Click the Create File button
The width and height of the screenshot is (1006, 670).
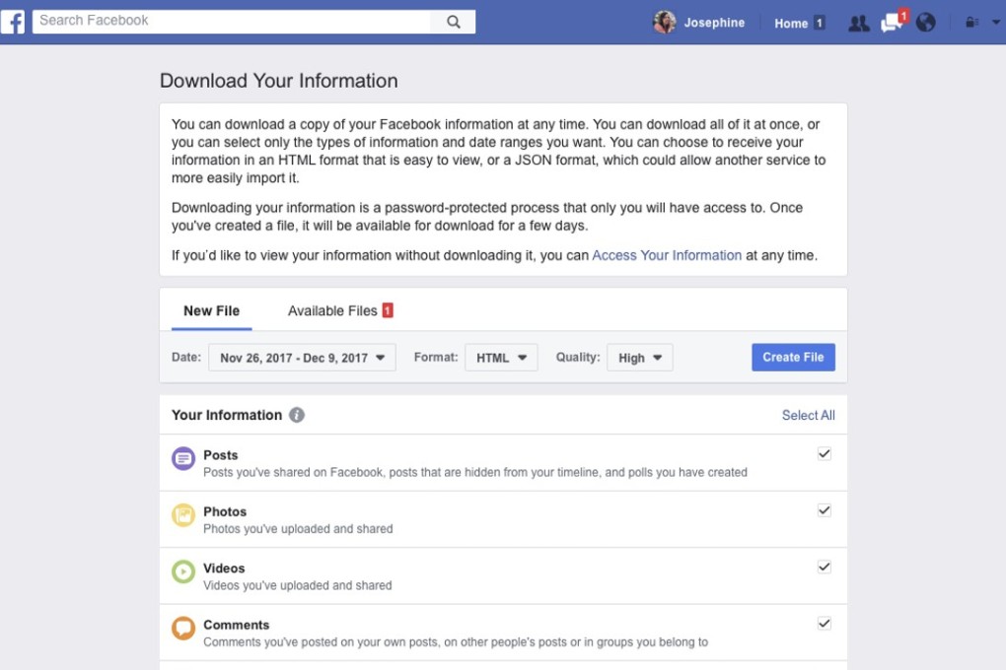point(793,357)
